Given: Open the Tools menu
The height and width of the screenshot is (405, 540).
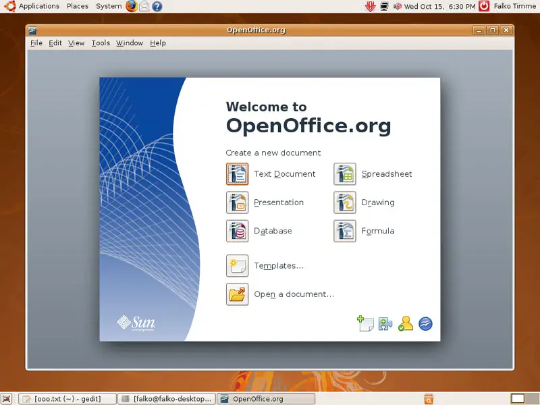Looking at the screenshot, I should pos(101,43).
